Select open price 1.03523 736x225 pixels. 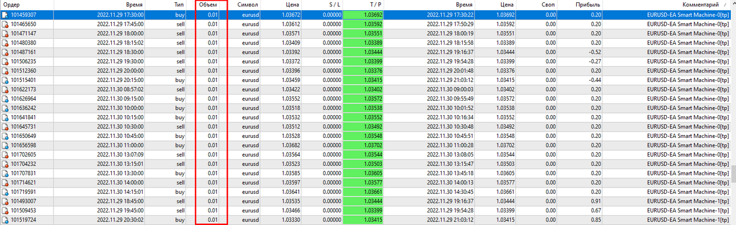[291, 163]
